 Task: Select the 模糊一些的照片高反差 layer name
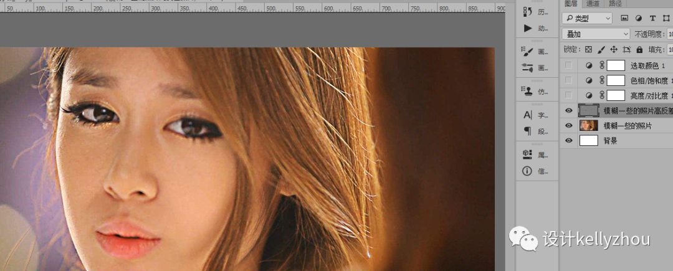[638, 111]
